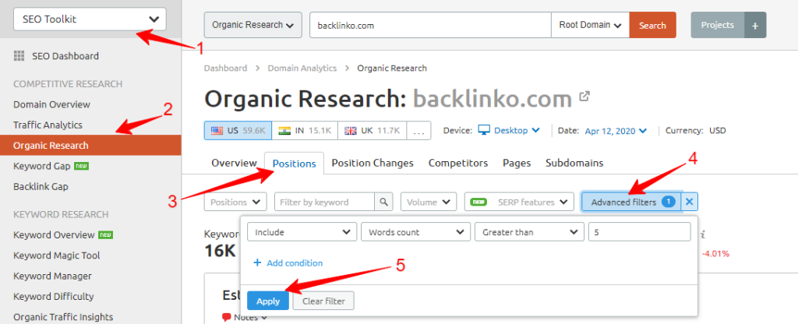Select the US 59.6K database
This screenshot has height=324, width=798.
click(x=238, y=130)
